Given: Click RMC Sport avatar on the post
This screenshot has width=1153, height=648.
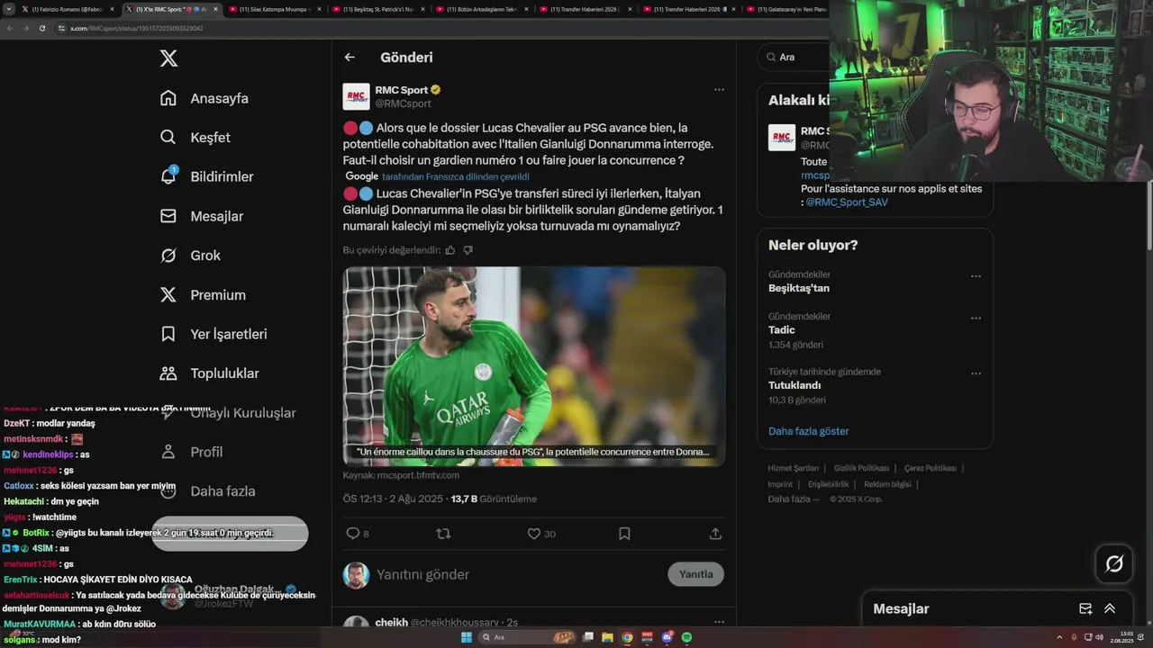Looking at the screenshot, I should [x=356, y=96].
